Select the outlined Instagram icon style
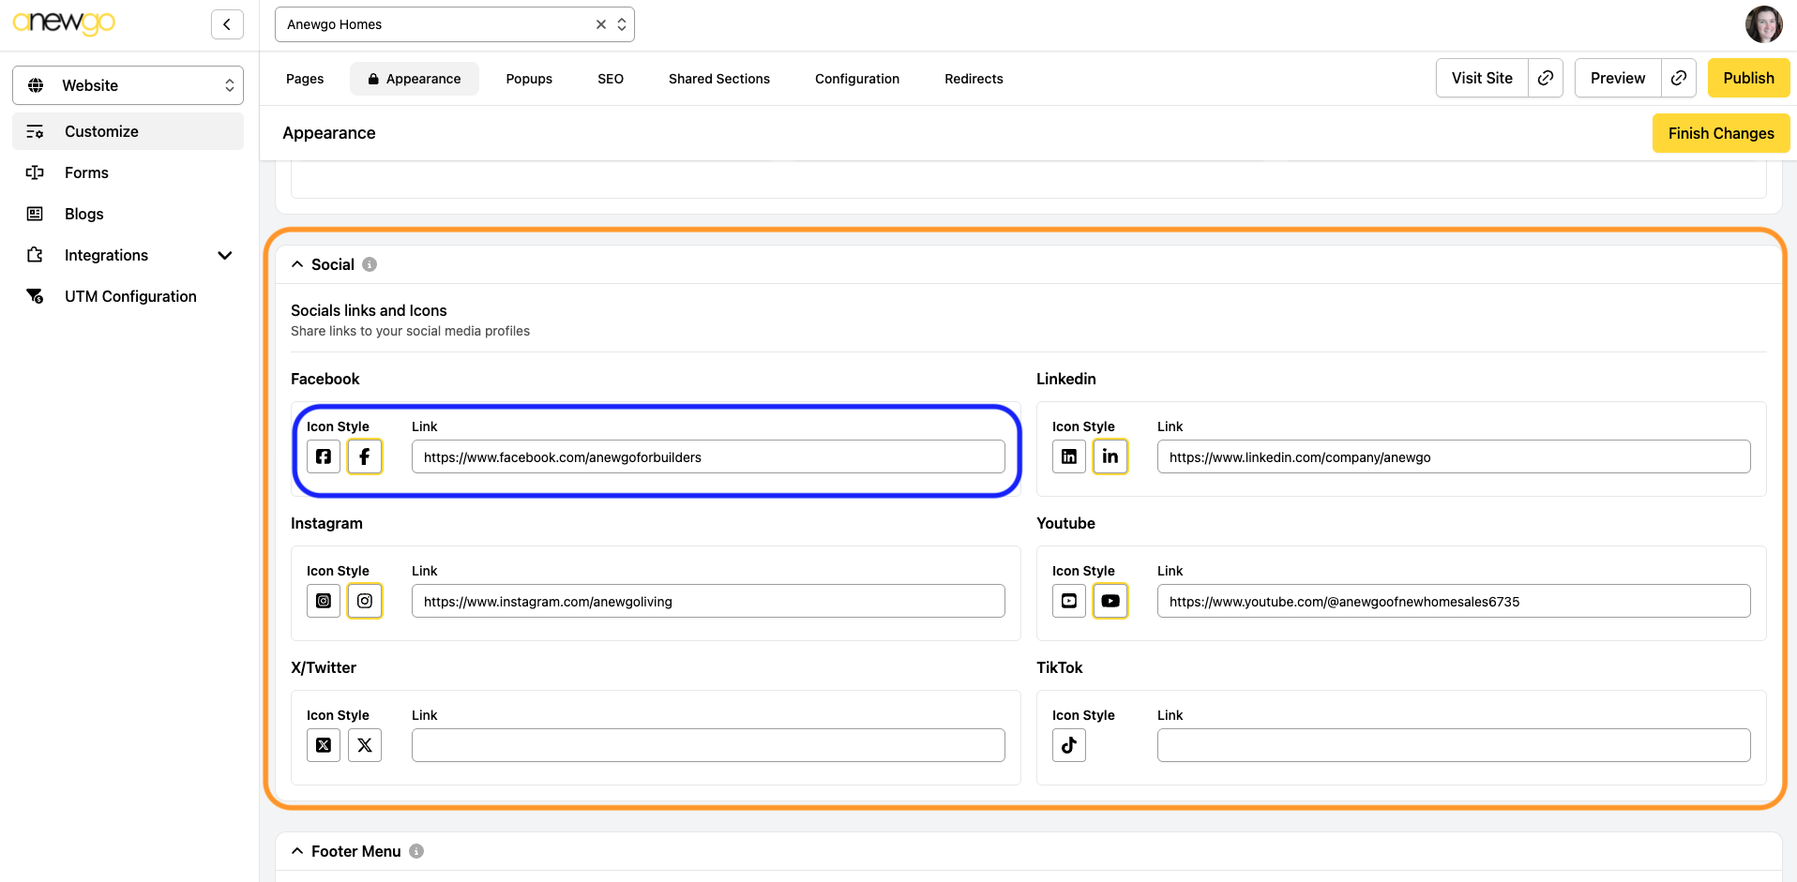 click(365, 601)
